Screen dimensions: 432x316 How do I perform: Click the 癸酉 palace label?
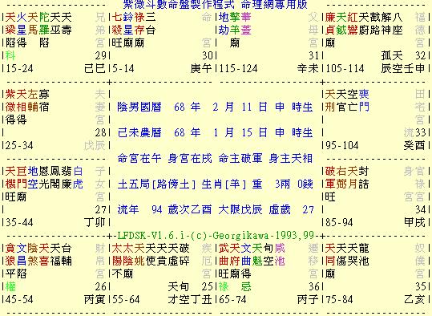point(414,145)
